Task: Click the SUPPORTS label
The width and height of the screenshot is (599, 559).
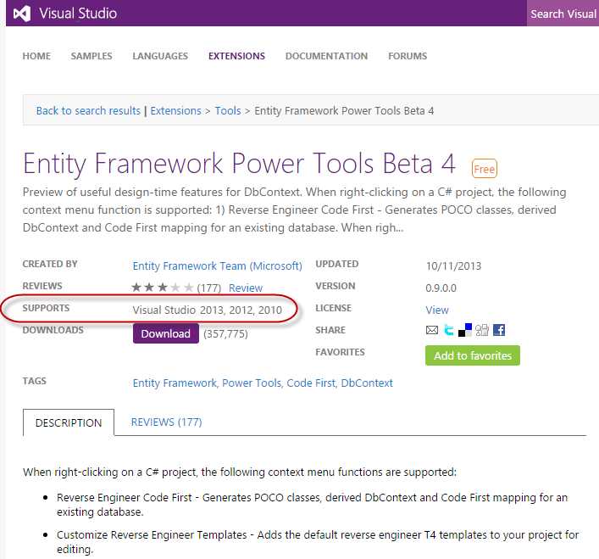Action: coord(46,308)
